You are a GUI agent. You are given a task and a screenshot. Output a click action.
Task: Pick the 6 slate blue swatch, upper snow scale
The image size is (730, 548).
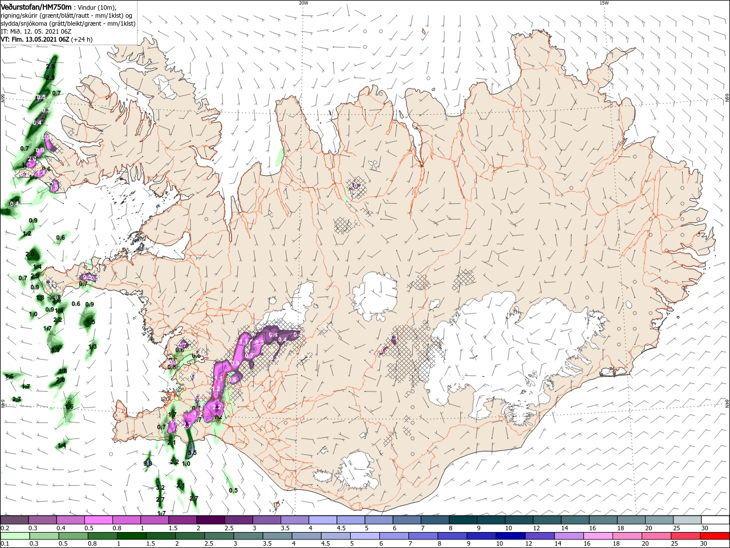click(x=407, y=520)
